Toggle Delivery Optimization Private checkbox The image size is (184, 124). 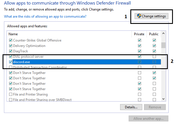point(139,46)
